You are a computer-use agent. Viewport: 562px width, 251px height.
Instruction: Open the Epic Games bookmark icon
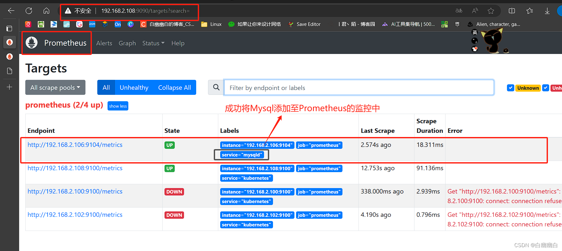[x=457, y=24]
